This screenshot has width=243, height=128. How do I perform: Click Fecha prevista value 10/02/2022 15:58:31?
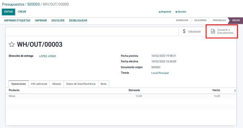tap(164, 56)
